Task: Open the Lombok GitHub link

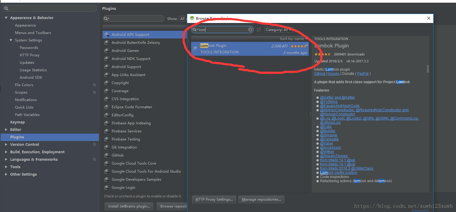Action: tap(320, 74)
